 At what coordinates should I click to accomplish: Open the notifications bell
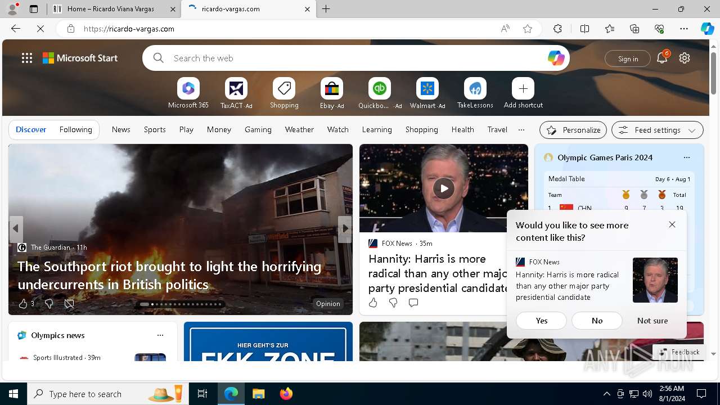pyautogui.click(x=662, y=58)
